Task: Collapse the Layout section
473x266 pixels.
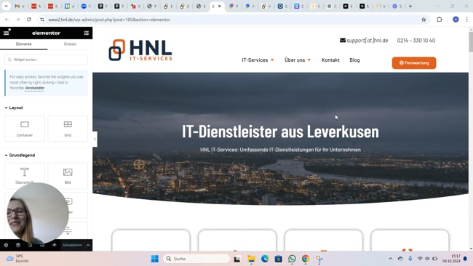Action: click(x=14, y=108)
